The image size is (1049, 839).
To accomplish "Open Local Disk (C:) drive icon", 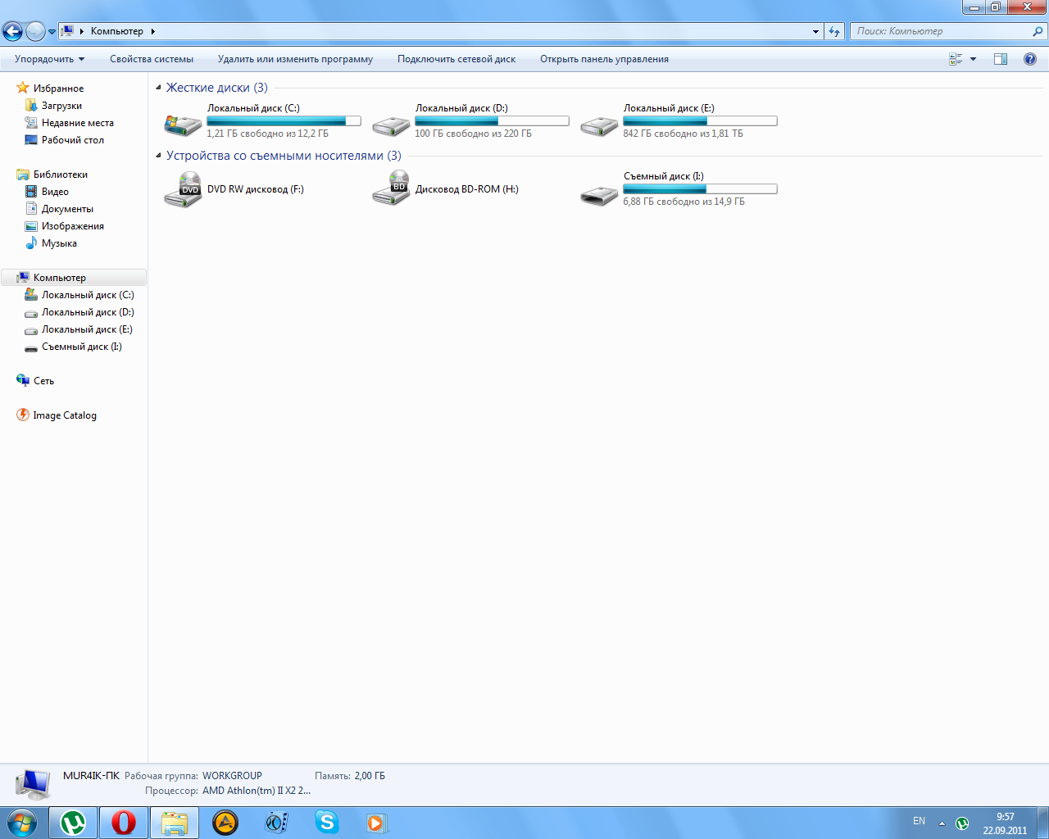I will click(183, 125).
